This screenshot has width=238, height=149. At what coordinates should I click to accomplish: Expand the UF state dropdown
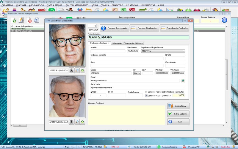click(139, 73)
